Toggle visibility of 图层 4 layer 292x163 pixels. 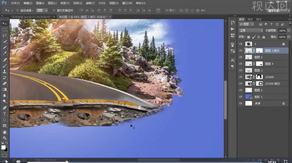[x=241, y=64]
